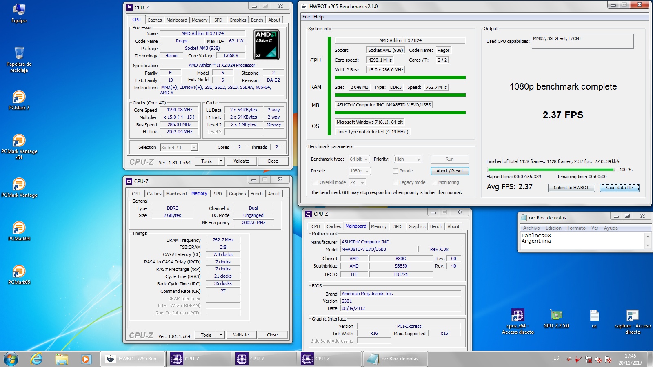
Task: Select SPD tab in Memory CPU-Z window
Action: click(218, 194)
